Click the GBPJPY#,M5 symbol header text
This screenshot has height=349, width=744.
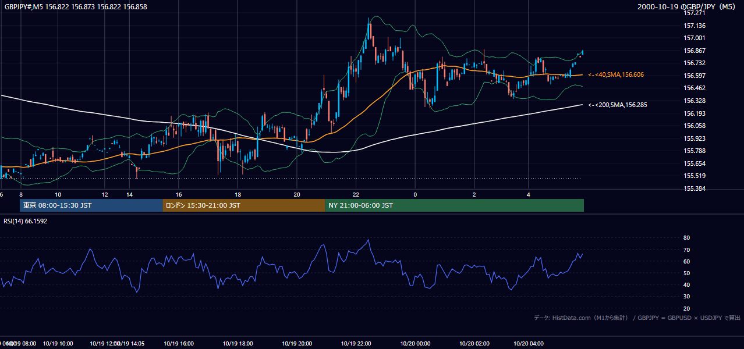coord(76,7)
